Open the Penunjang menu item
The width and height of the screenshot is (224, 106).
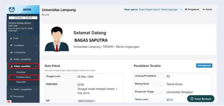click(23, 96)
